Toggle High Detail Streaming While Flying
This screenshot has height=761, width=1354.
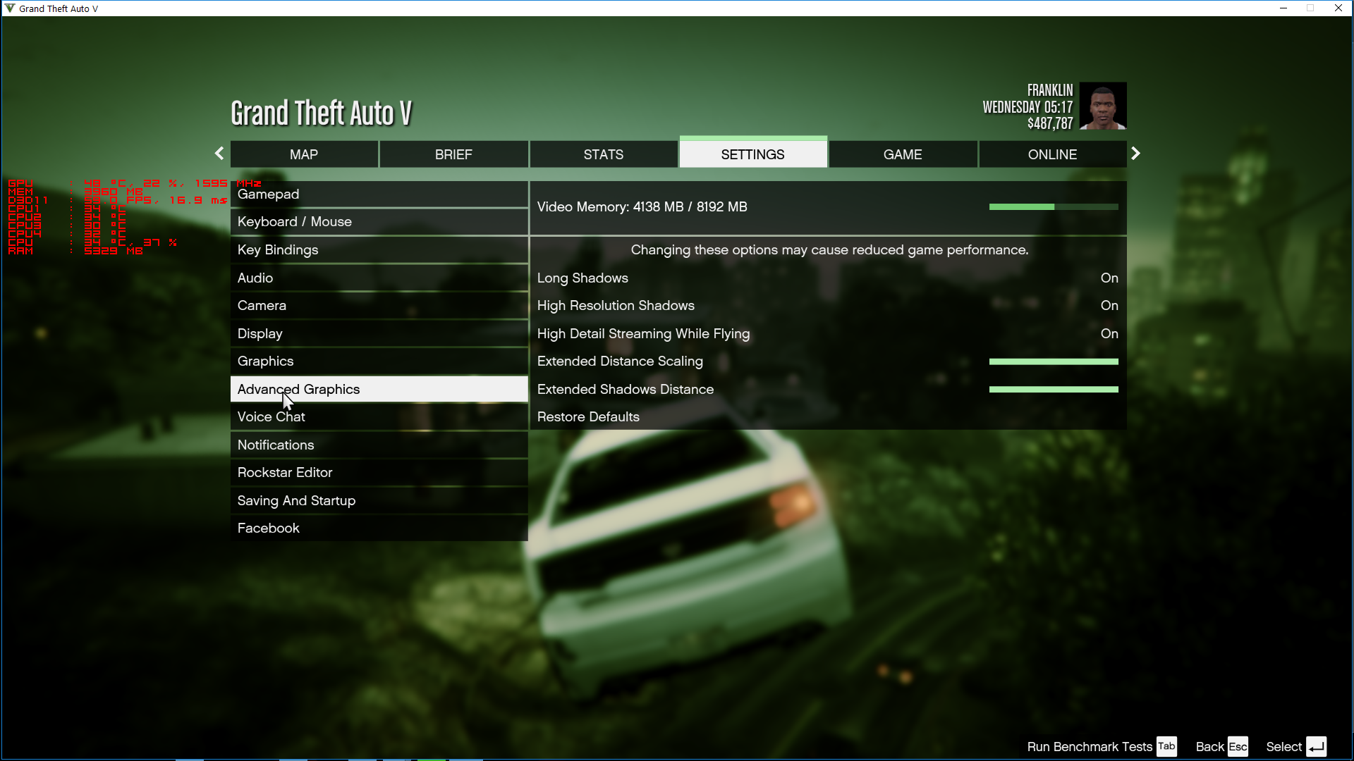point(828,333)
